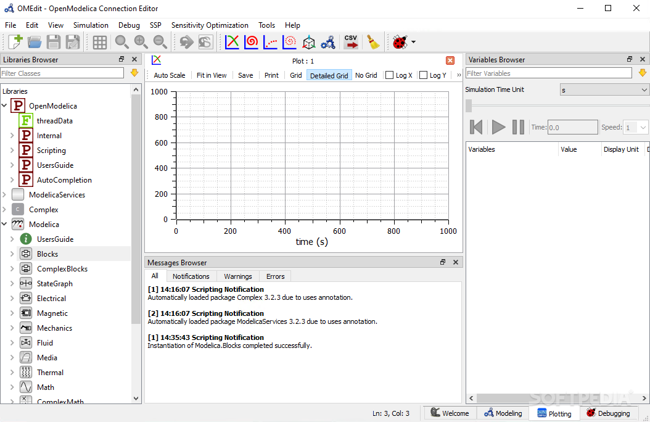
Task: Open a model file with the folder icon
Action: 35,42
